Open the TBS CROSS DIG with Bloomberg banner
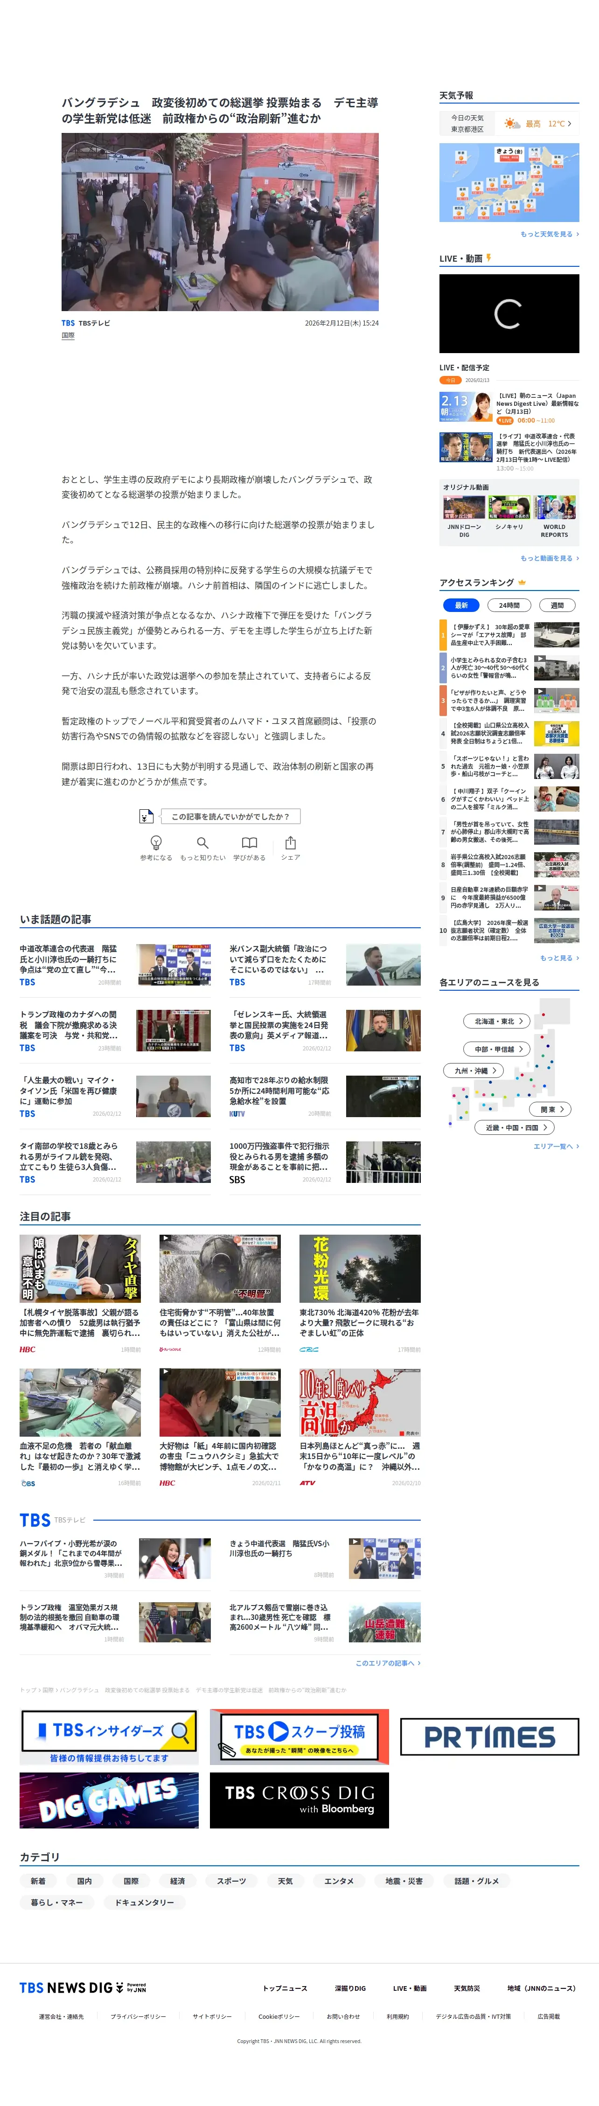This screenshot has height=2106, width=599. [299, 1800]
